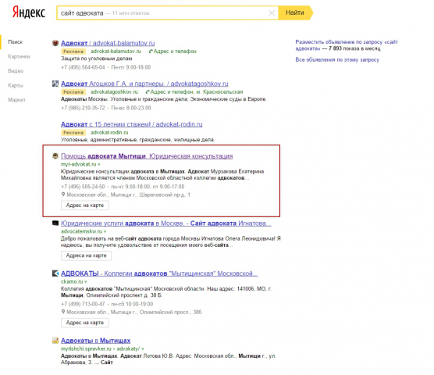
Task: Expand the myt-advokat.ru dropdown arrow
Action: 99,165
